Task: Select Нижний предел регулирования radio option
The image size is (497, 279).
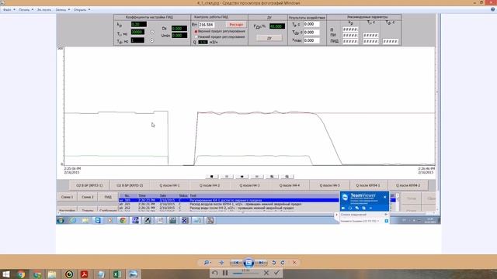Action: point(196,37)
